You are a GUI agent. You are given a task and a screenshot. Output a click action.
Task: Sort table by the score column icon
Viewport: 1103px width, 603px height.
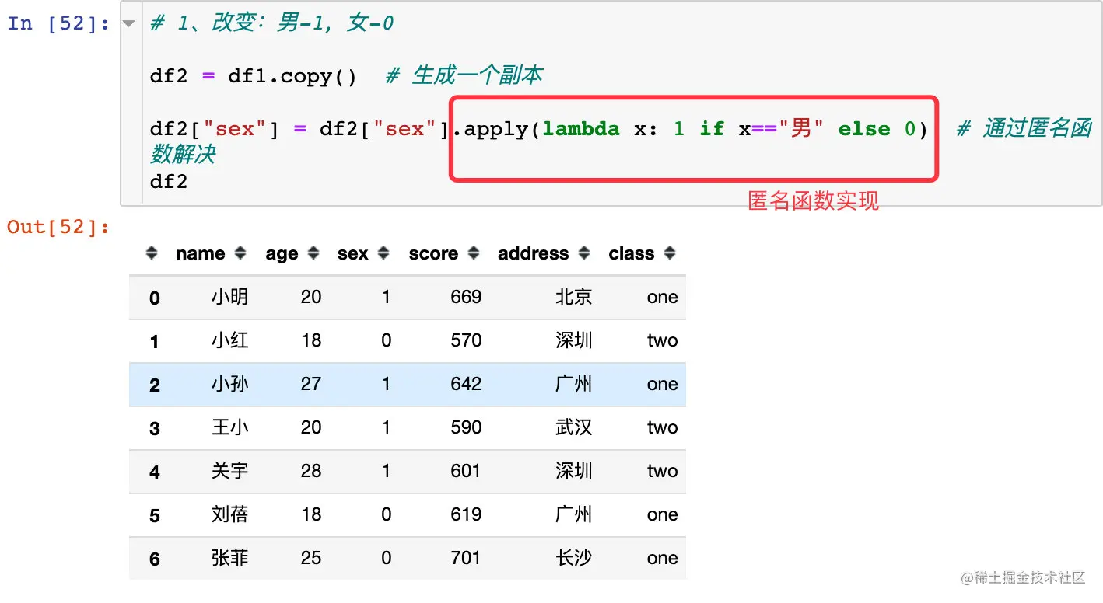coord(474,253)
